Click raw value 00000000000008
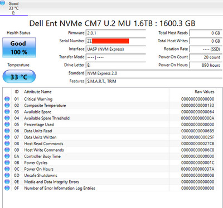This screenshot has width=223, height=208. pos(198,175)
